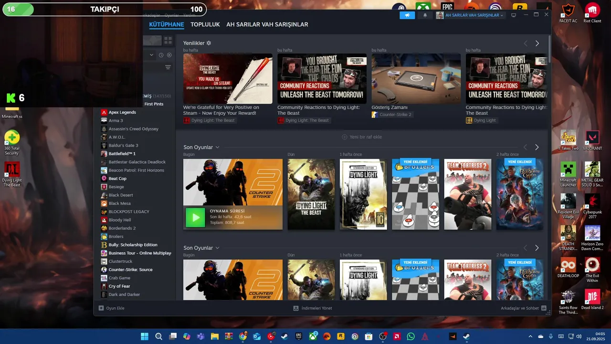The image size is (611, 344).
Task: Open volume control in system tray
Action: pyautogui.click(x=579, y=336)
